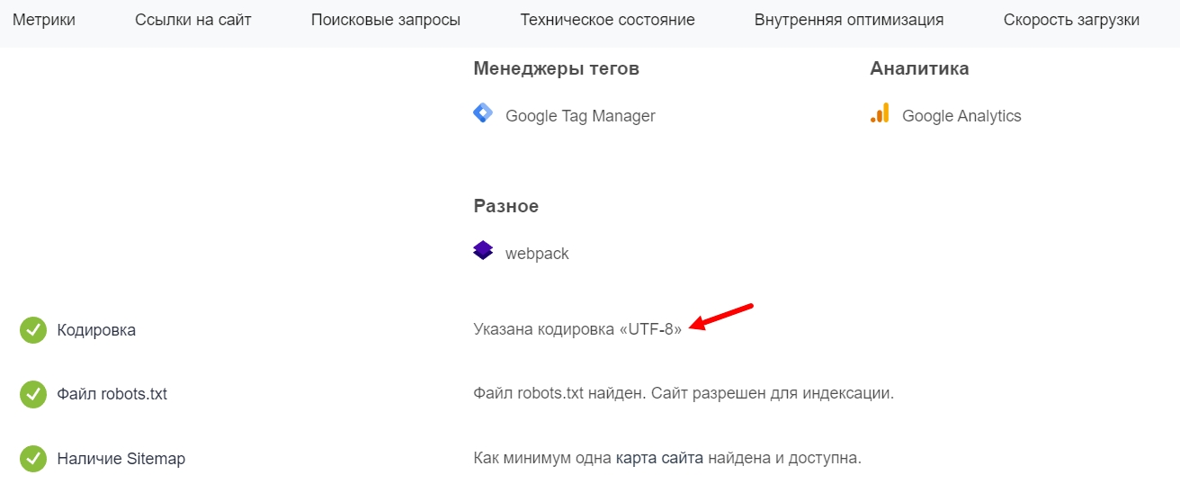Click the Указана кодировка UTF-8 text
Viewport: 1180px width, 484px height.
(x=578, y=329)
